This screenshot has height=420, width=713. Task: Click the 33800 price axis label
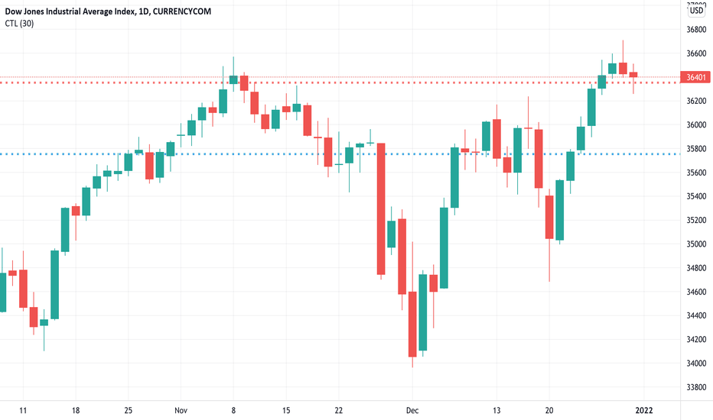pyautogui.click(x=696, y=387)
